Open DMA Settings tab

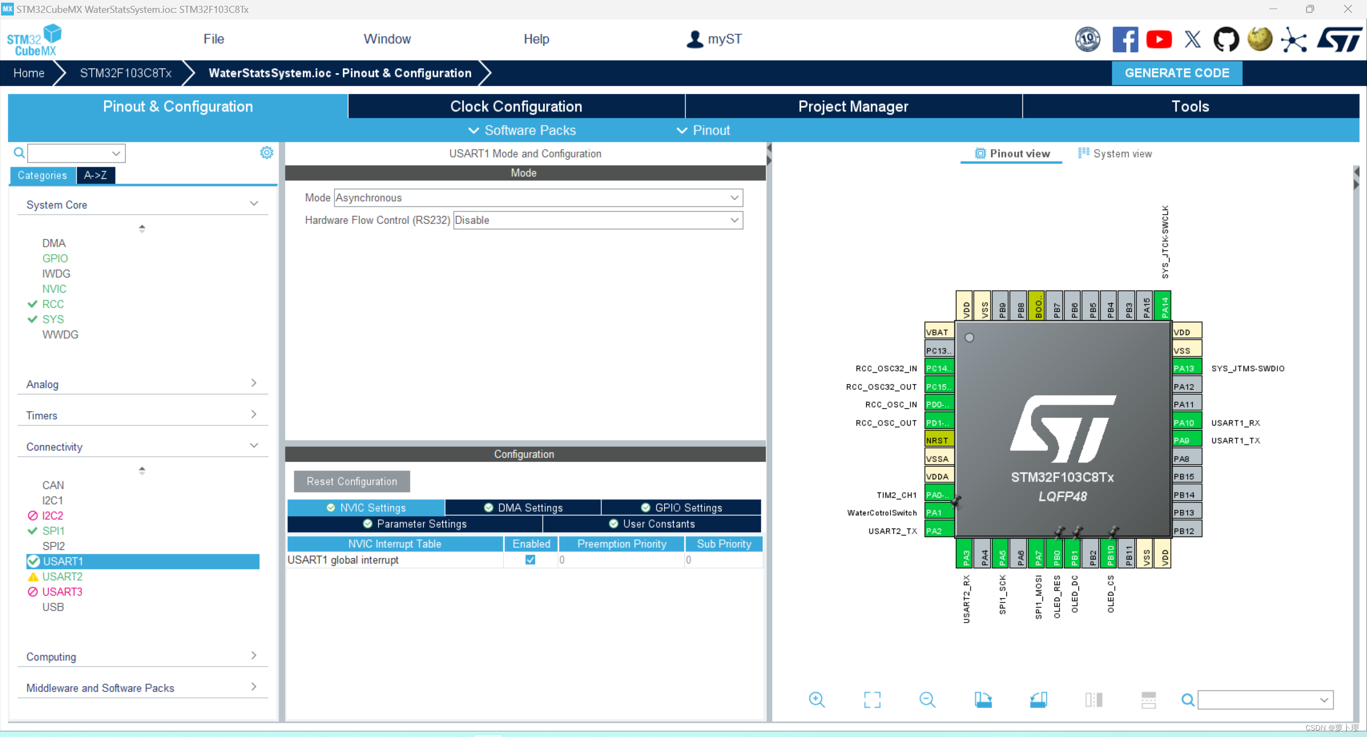(523, 507)
